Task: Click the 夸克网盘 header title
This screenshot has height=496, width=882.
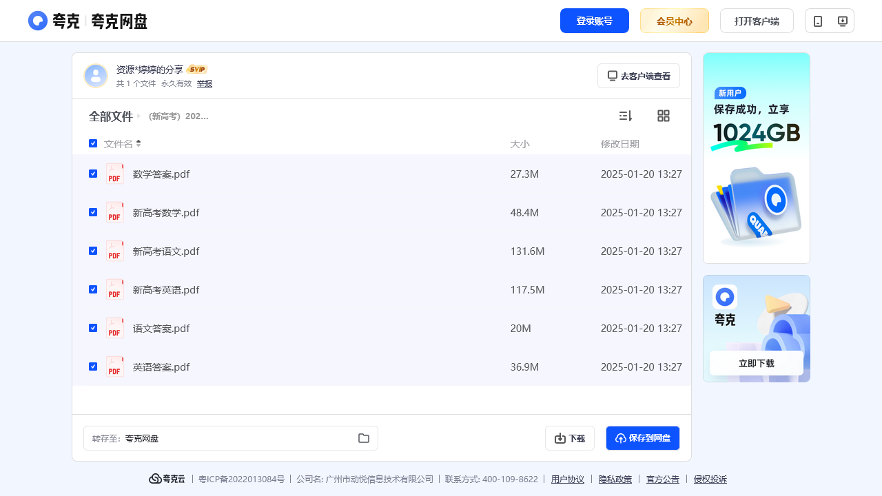Action: [x=119, y=21]
